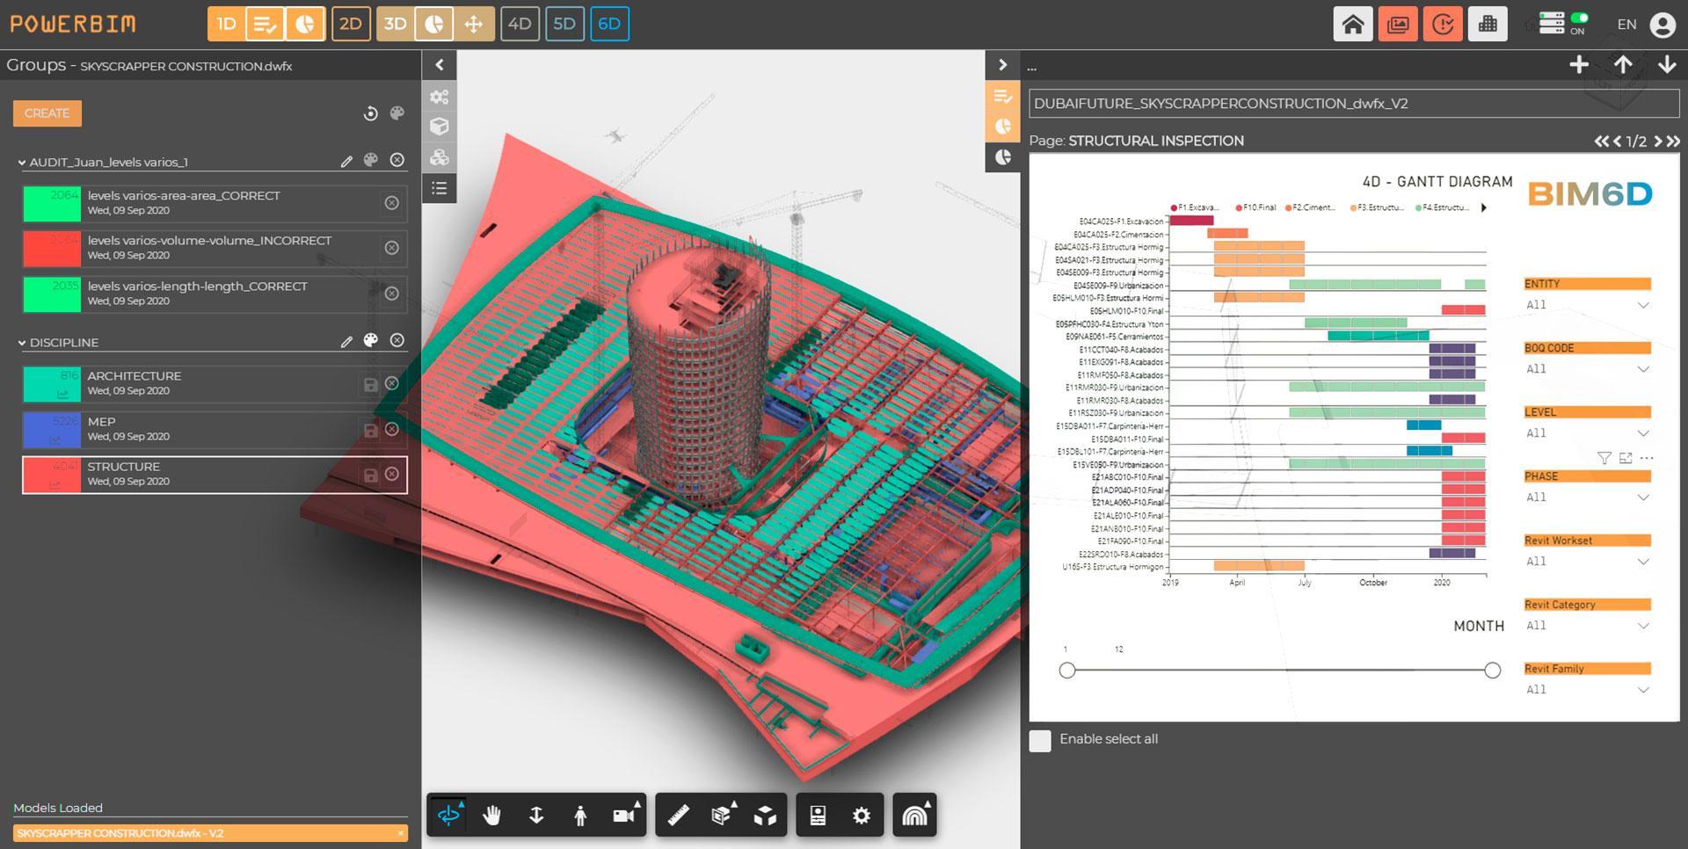Image resolution: width=1688 pixels, height=849 pixels.
Task: Expand the BOQ CODE filter dropdown
Action: (x=1642, y=369)
